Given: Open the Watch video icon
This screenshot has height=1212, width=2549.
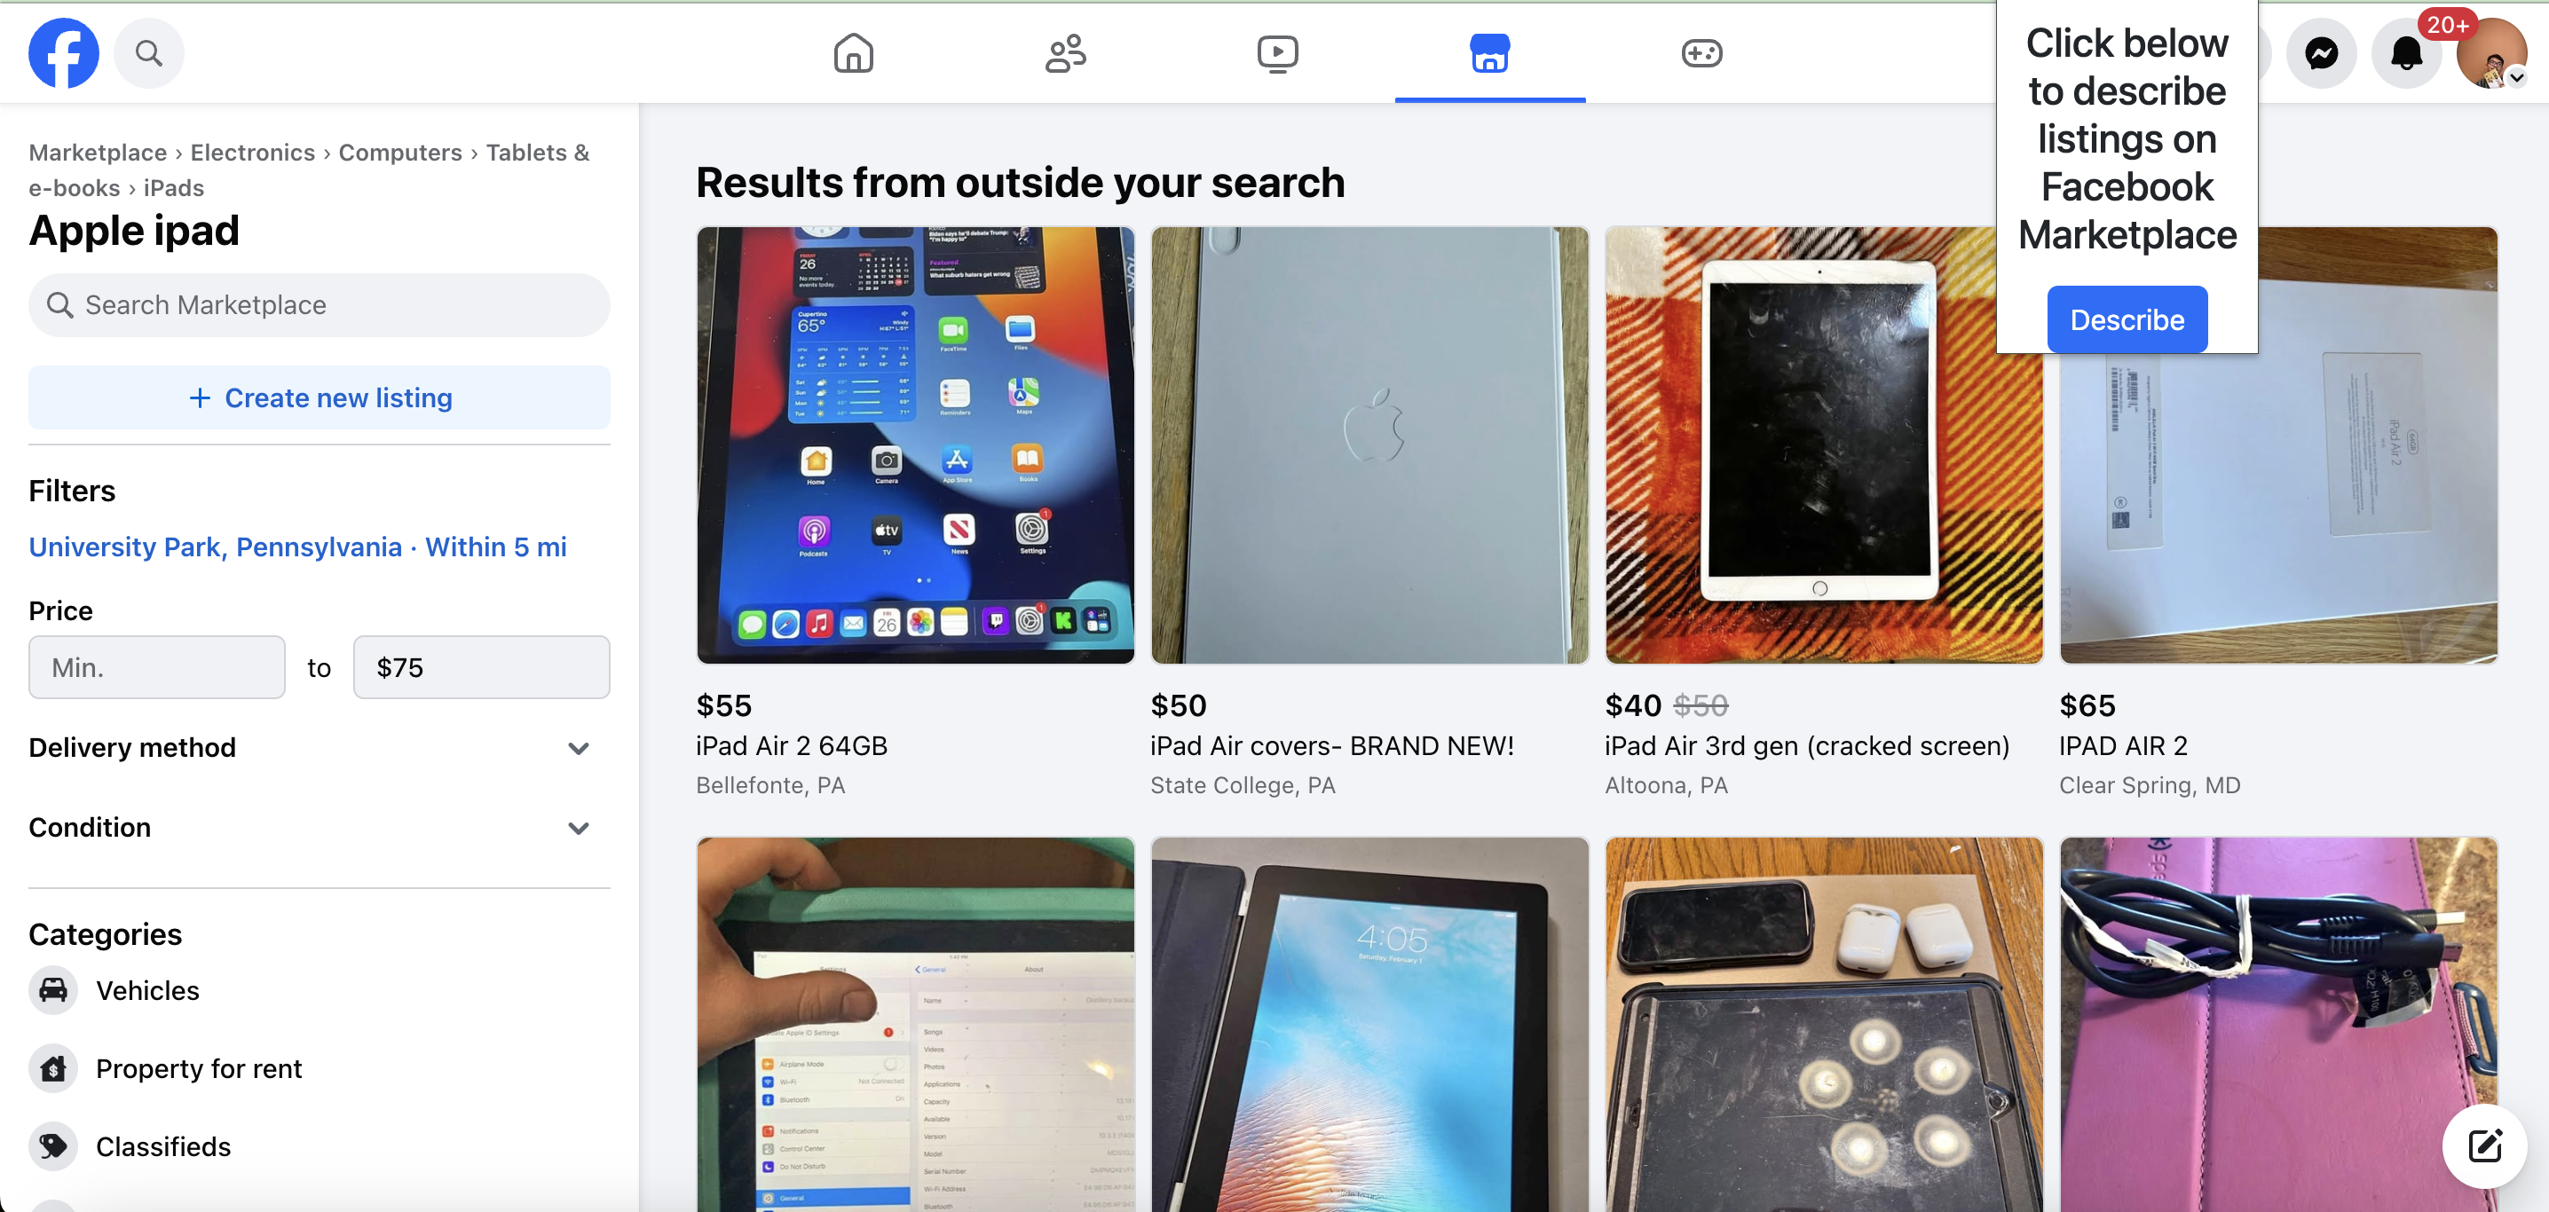Looking at the screenshot, I should pyautogui.click(x=1277, y=53).
